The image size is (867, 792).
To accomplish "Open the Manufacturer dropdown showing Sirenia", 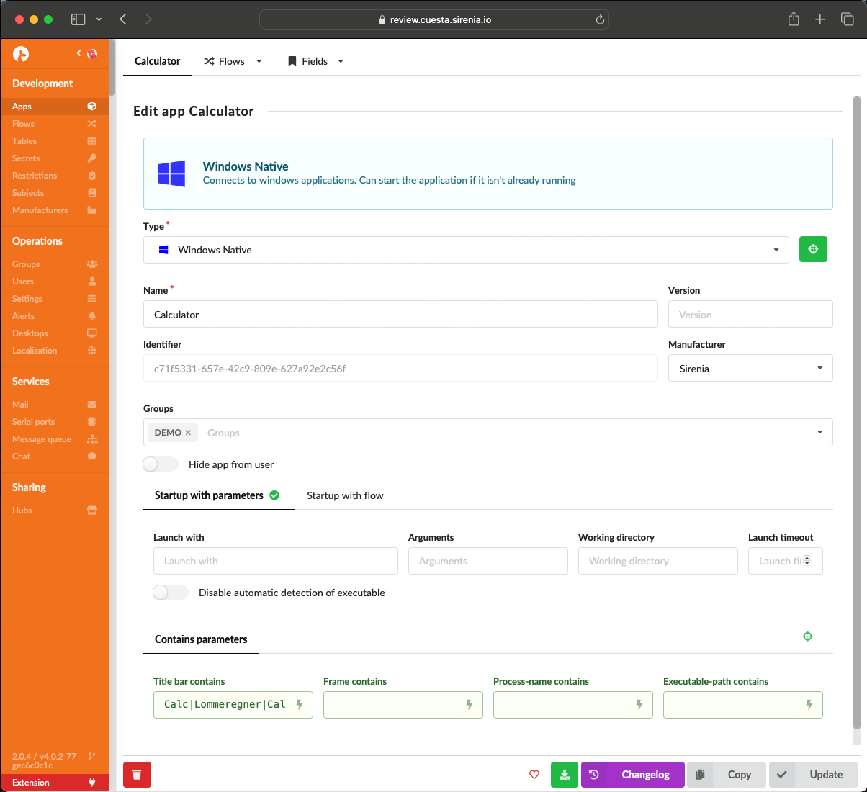I will 750,368.
